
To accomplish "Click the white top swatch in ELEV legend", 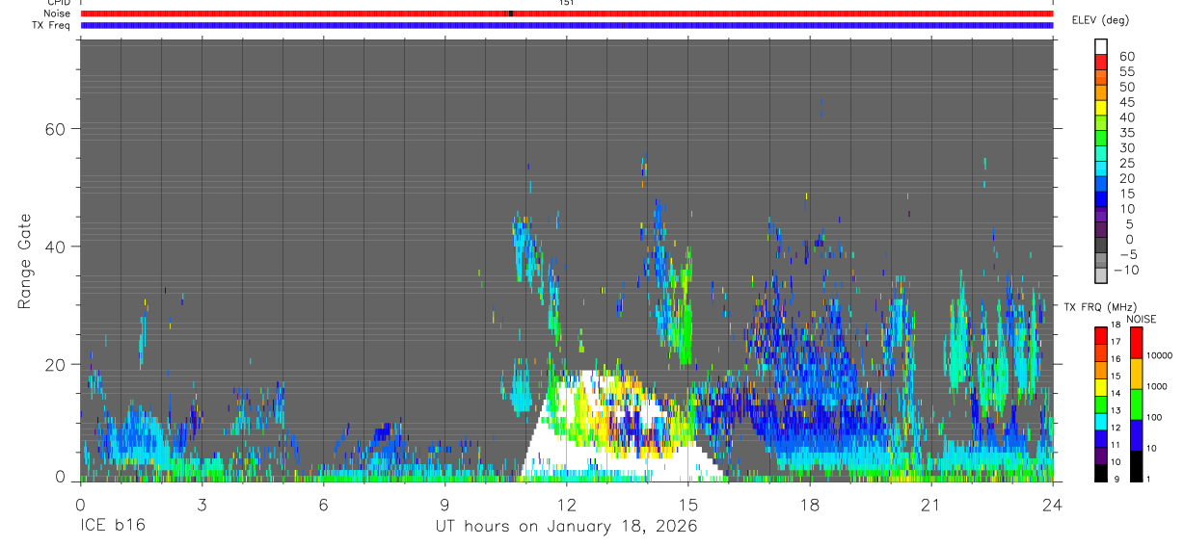I will pyautogui.click(x=1101, y=46).
